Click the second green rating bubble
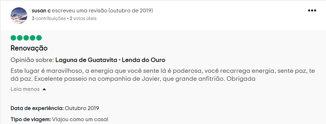The image size is (326, 124). click(20, 38)
